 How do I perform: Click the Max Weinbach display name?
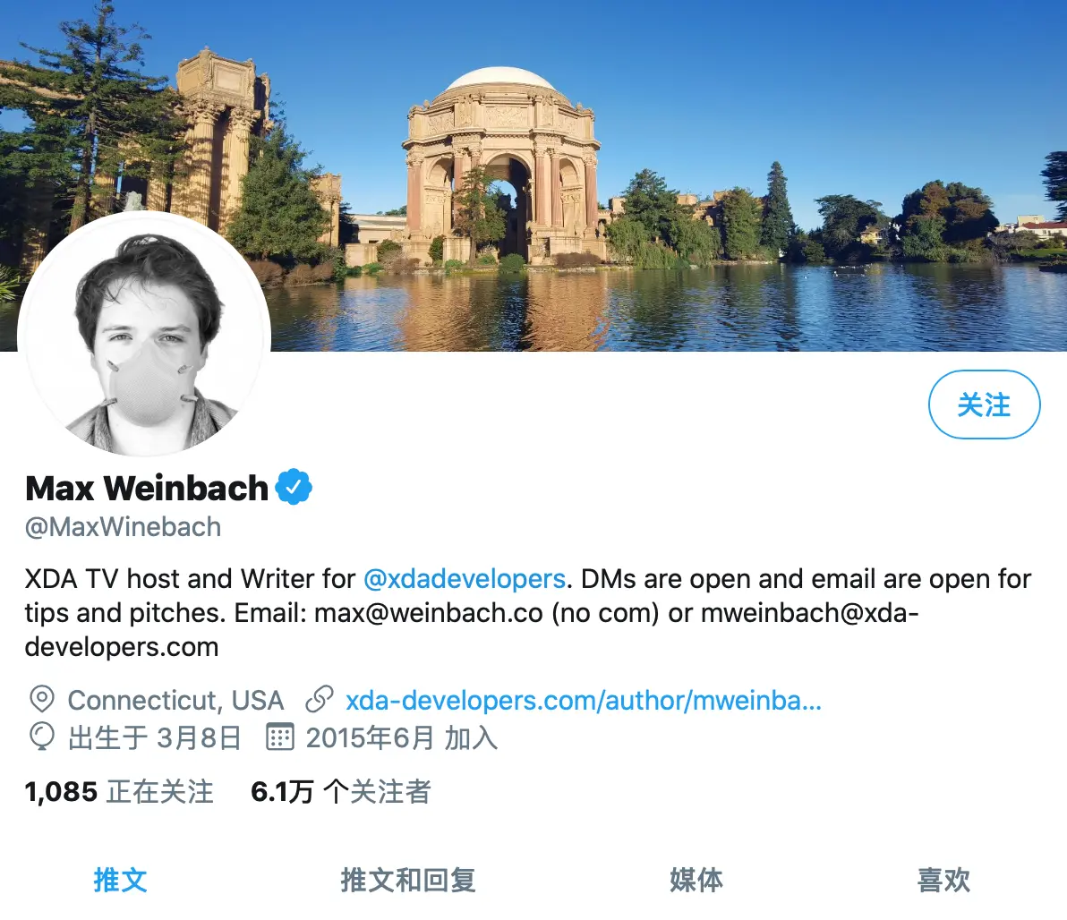[x=147, y=488]
